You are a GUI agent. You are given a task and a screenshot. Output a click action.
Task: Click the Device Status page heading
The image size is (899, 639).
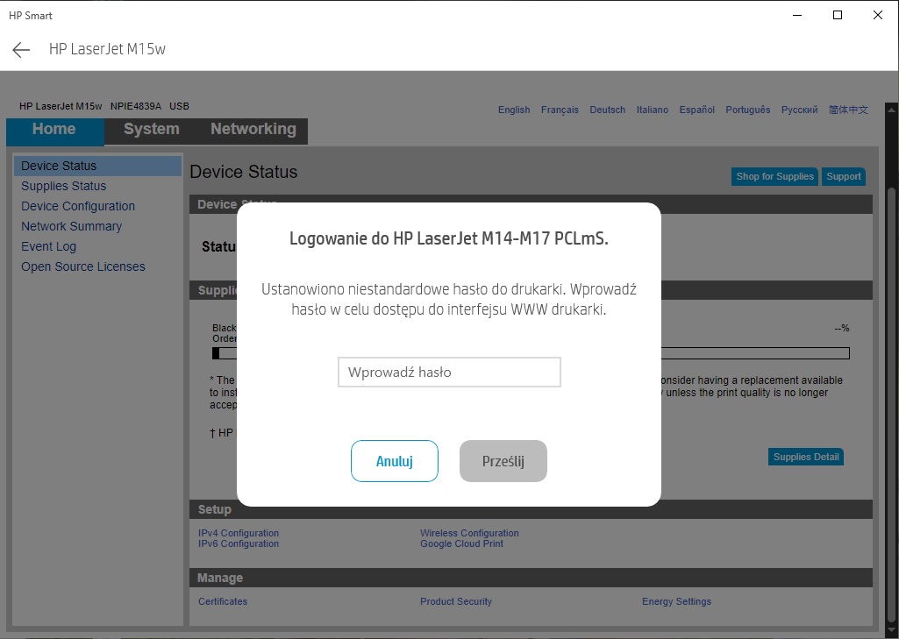point(244,172)
